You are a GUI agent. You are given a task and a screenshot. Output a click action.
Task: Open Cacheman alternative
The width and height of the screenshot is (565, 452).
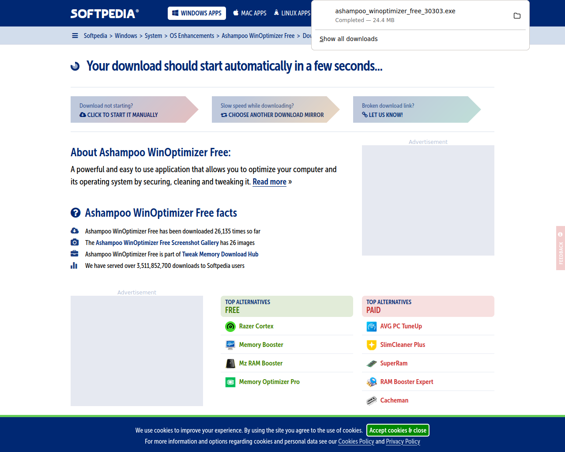394,400
